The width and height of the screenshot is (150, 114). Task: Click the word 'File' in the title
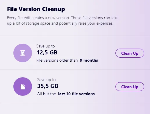(x=12, y=9)
